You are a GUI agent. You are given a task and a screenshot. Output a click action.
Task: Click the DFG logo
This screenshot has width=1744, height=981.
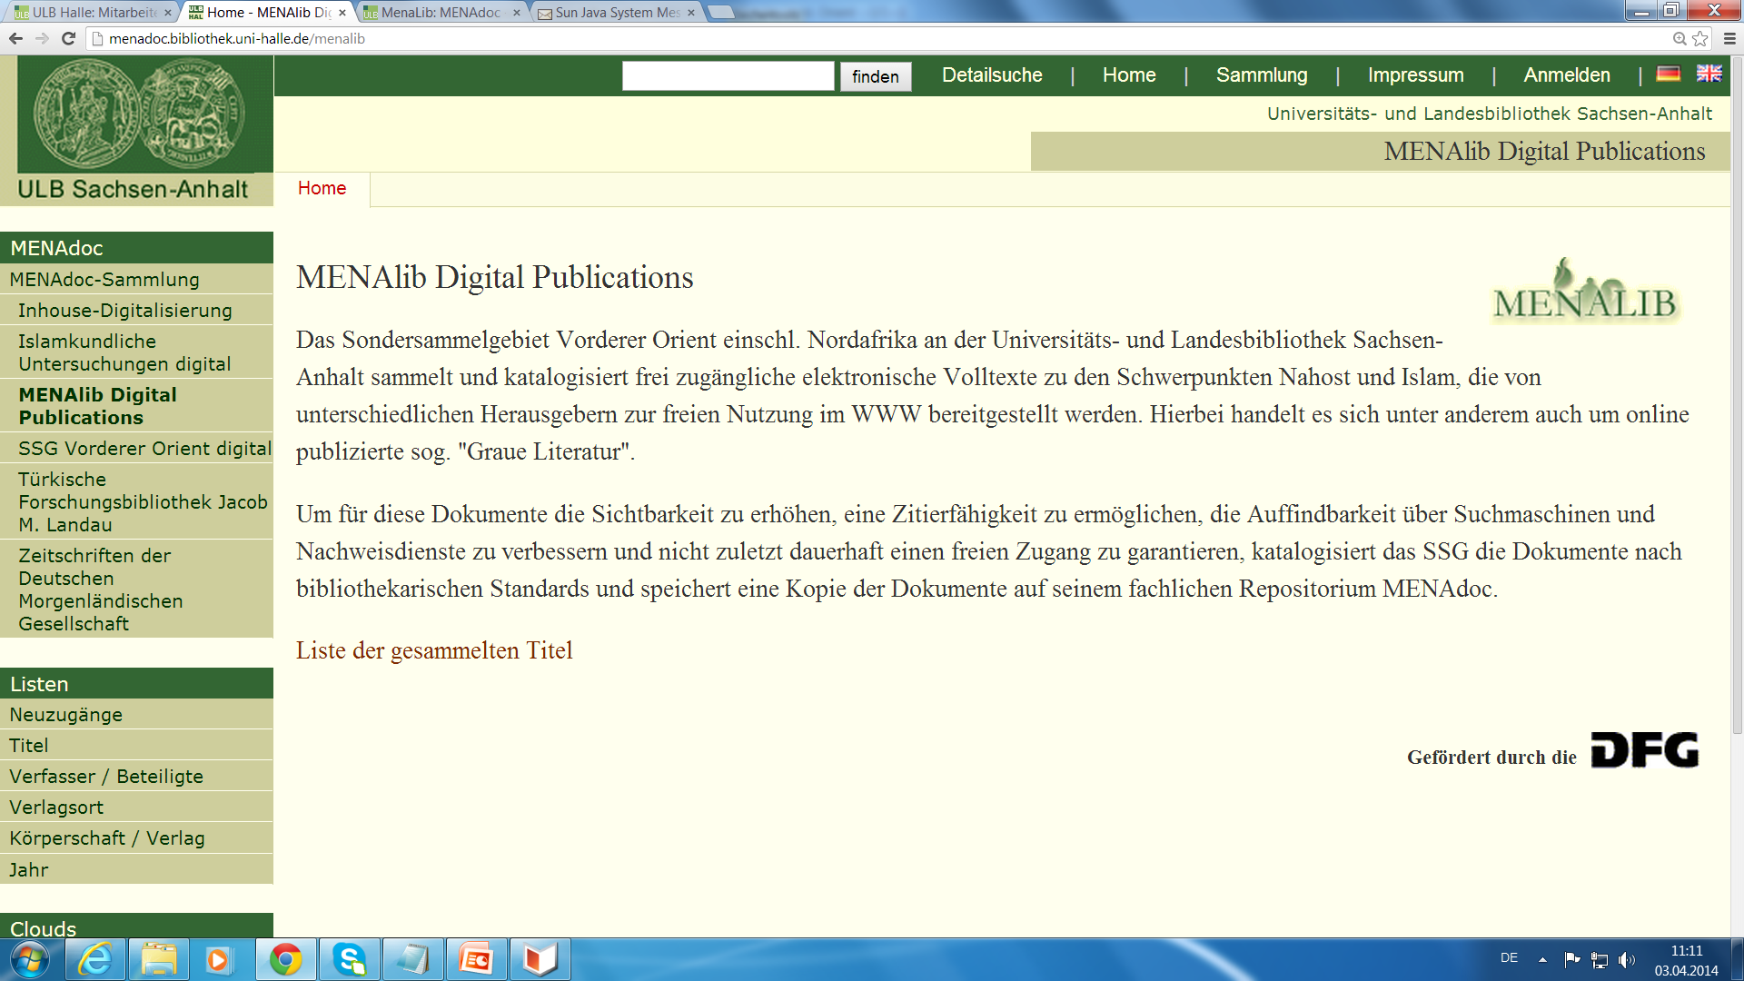pyautogui.click(x=1644, y=750)
